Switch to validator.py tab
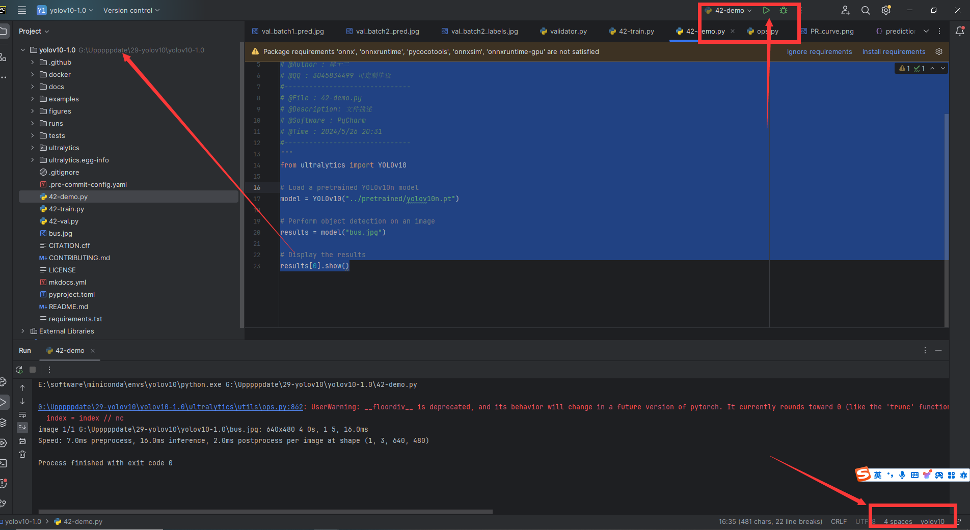Viewport: 970px width, 530px height. (563, 31)
